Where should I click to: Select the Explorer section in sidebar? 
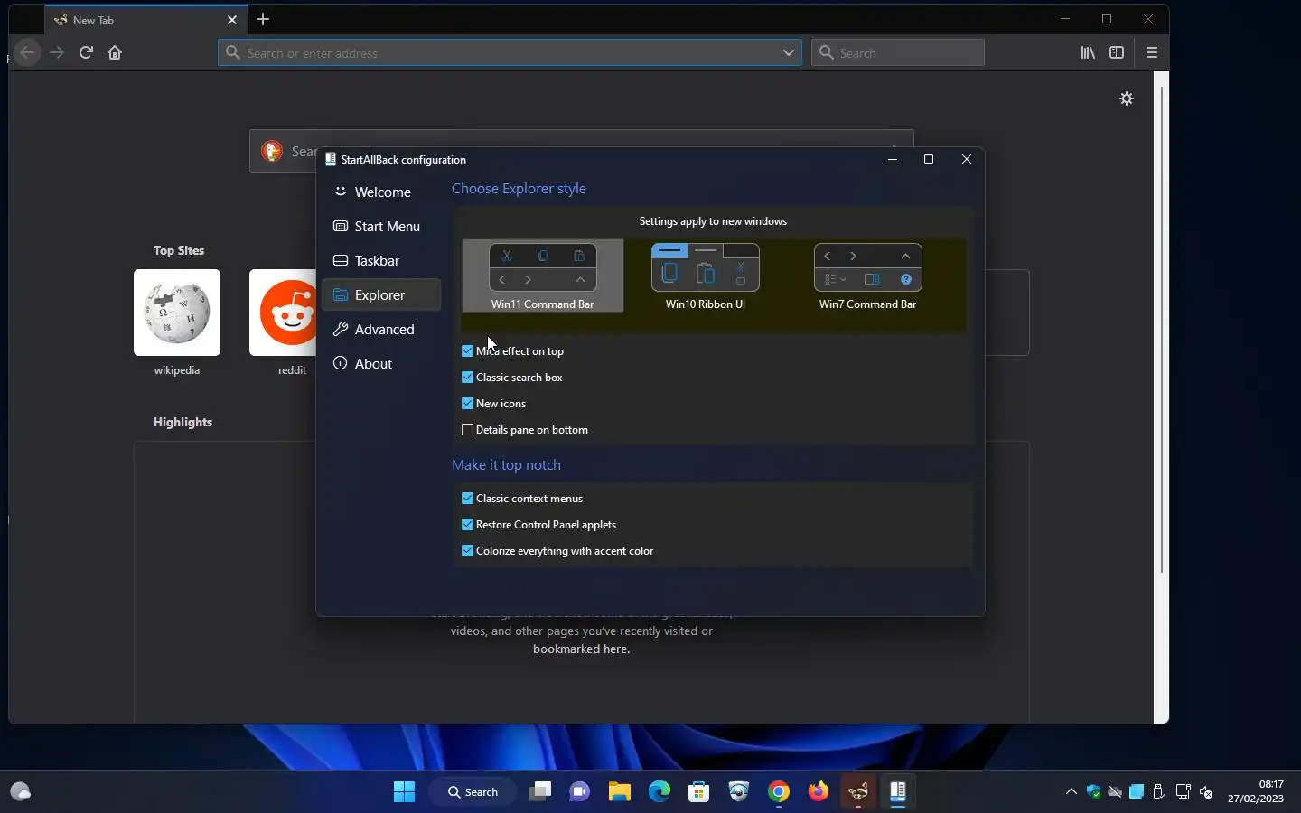click(x=381, y=294)
